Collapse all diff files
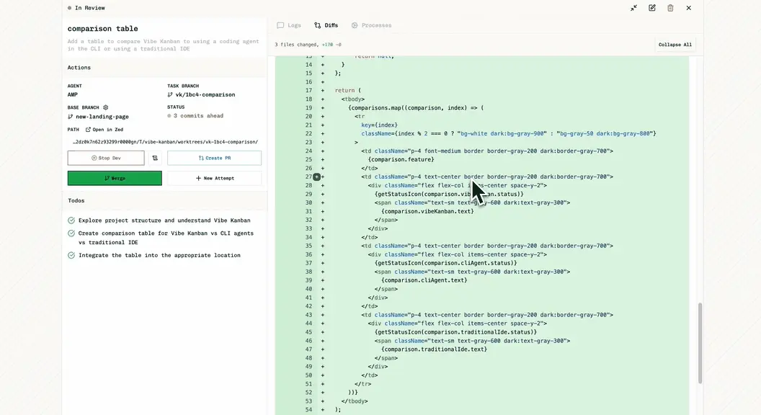This screenshot has height=415, width=761. pos(675,45)
